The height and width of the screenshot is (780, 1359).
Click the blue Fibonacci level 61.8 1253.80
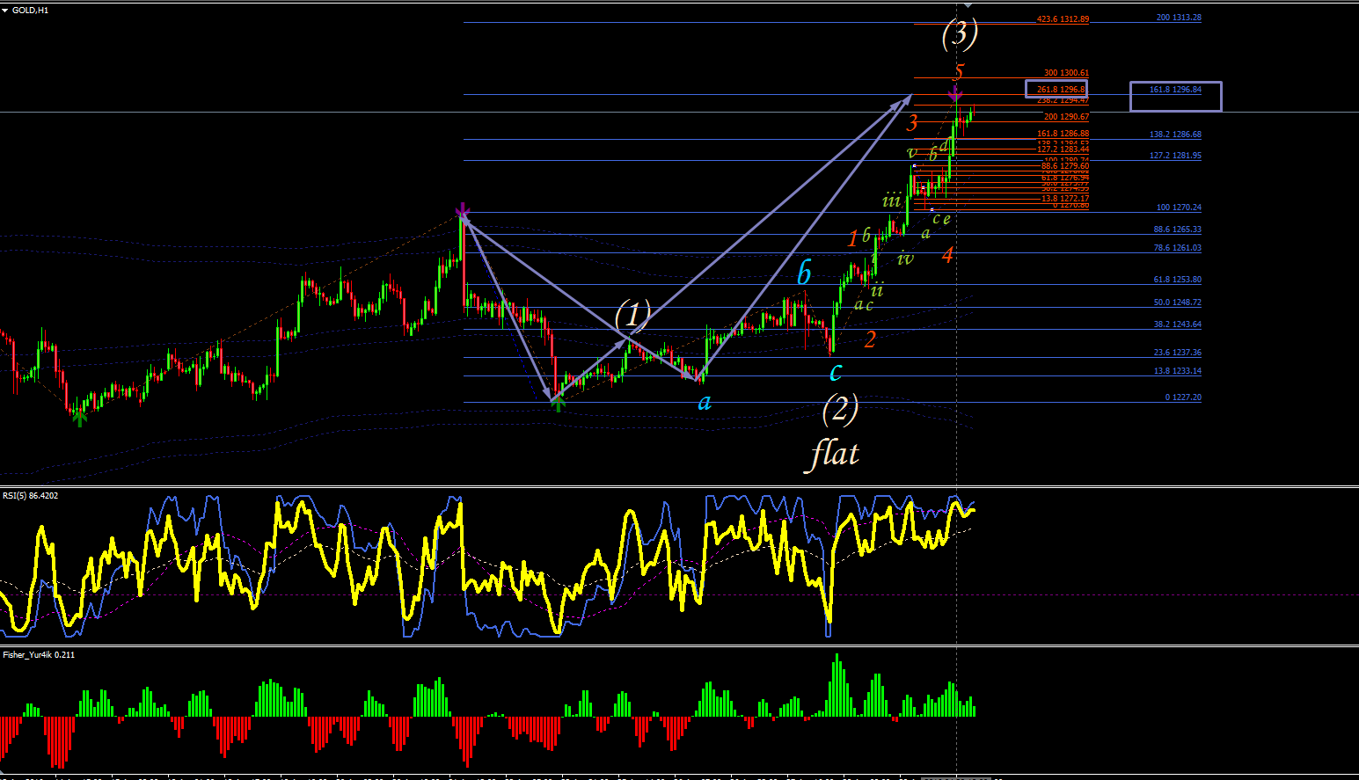1178,280
